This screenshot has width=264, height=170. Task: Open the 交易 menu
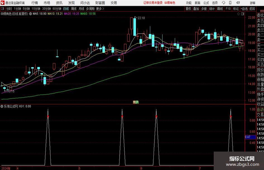114,3
